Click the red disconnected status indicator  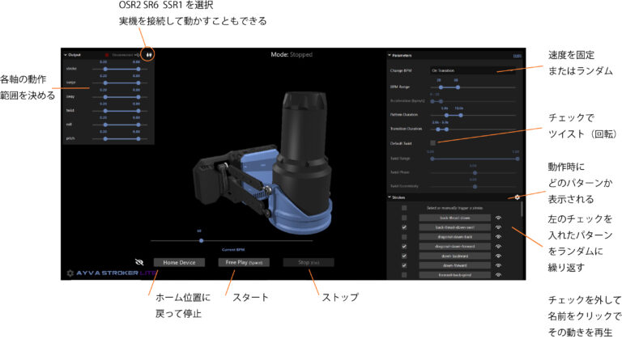click(106, 55)
